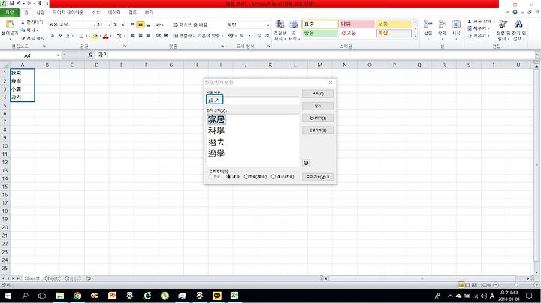
Task: Click the percent style button
Action: pos(241,36)
